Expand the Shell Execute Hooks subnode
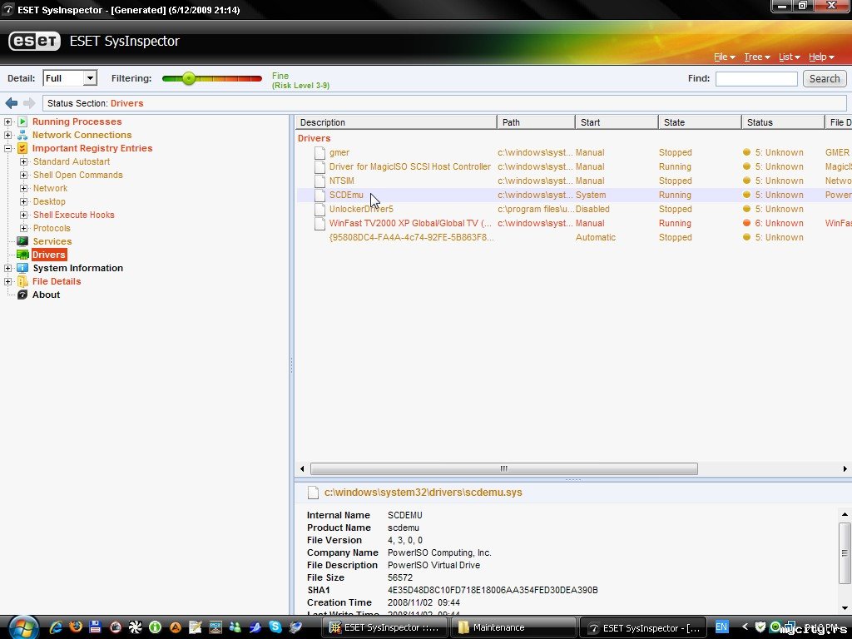The width and height of the screenshot is (852, 639). (23, 215)
